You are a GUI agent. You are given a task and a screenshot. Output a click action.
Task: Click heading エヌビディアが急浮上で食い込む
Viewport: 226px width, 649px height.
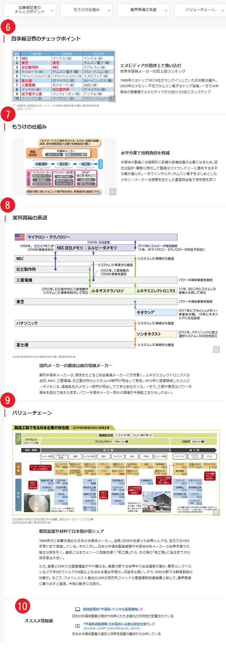151,66
